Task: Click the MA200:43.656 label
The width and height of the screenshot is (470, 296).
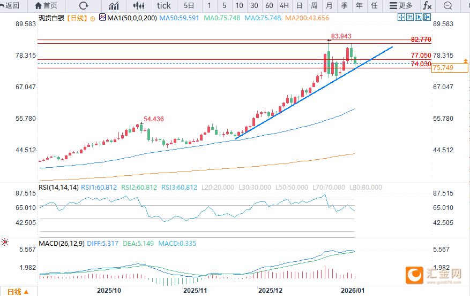Action: click(x=307, y=18)
